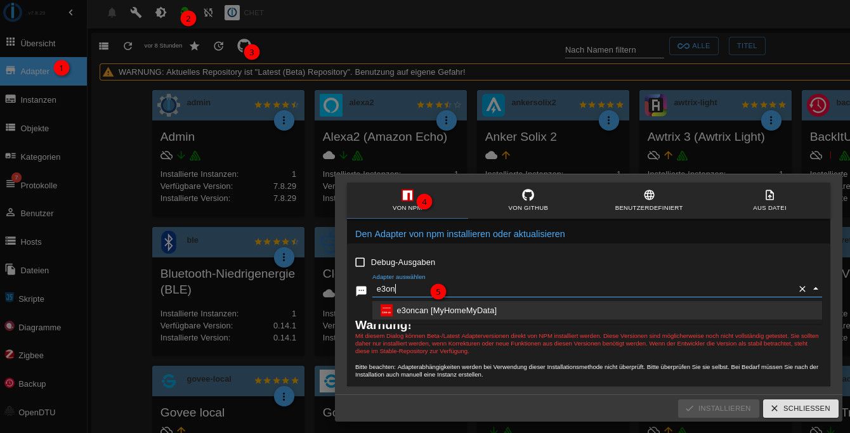850x433 pixels.
Task: Click the alexa2 star rating
Action: click(439, 105)
